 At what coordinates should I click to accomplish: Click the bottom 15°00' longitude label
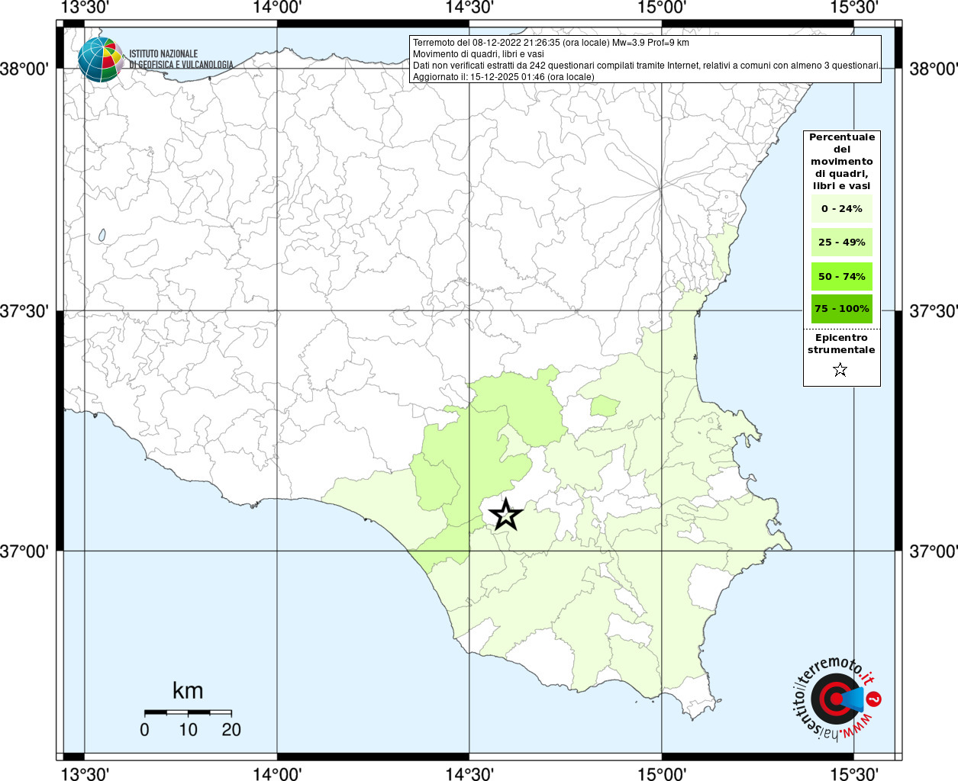click(660, 773)
